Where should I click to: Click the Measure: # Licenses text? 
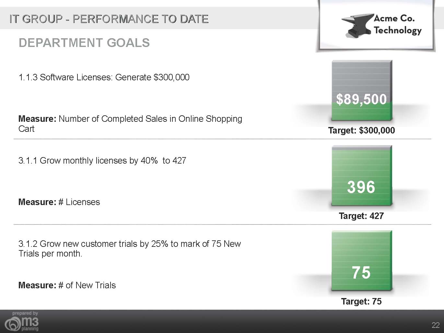click(x=59, y=202)
